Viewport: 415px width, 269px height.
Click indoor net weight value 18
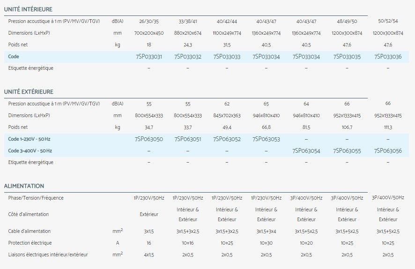149,45
